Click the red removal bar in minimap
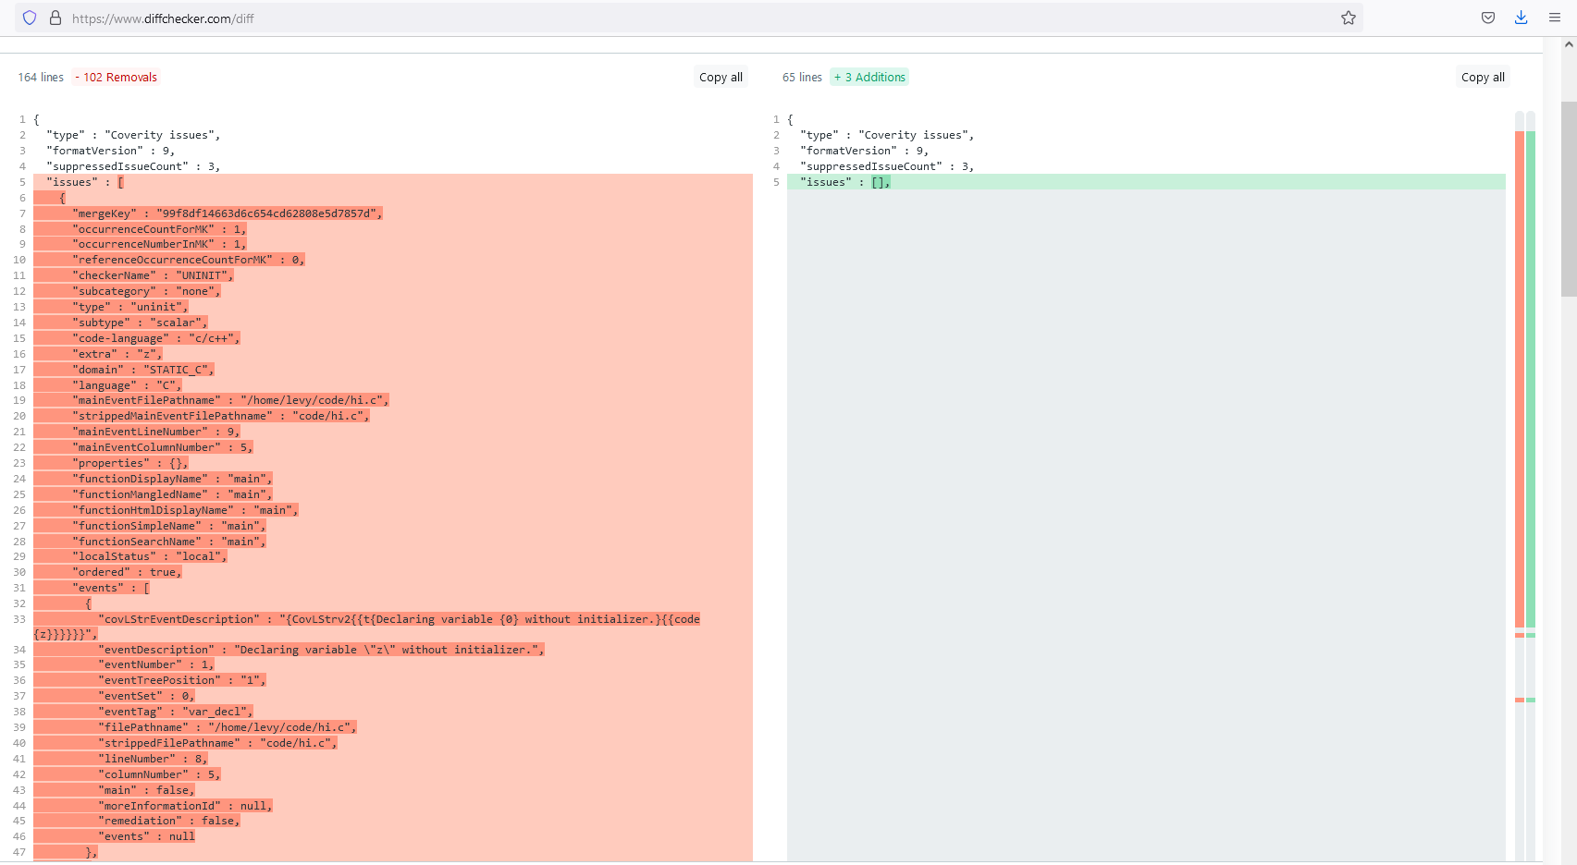This screenshot has width=1577, height=865. [x=1520, y=379]
